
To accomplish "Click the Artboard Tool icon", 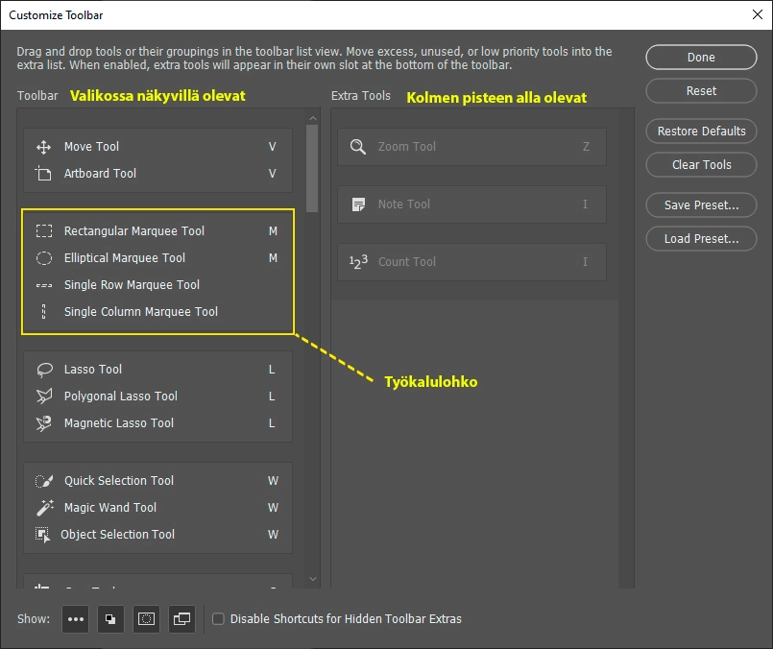I will (x=43, y=174).
